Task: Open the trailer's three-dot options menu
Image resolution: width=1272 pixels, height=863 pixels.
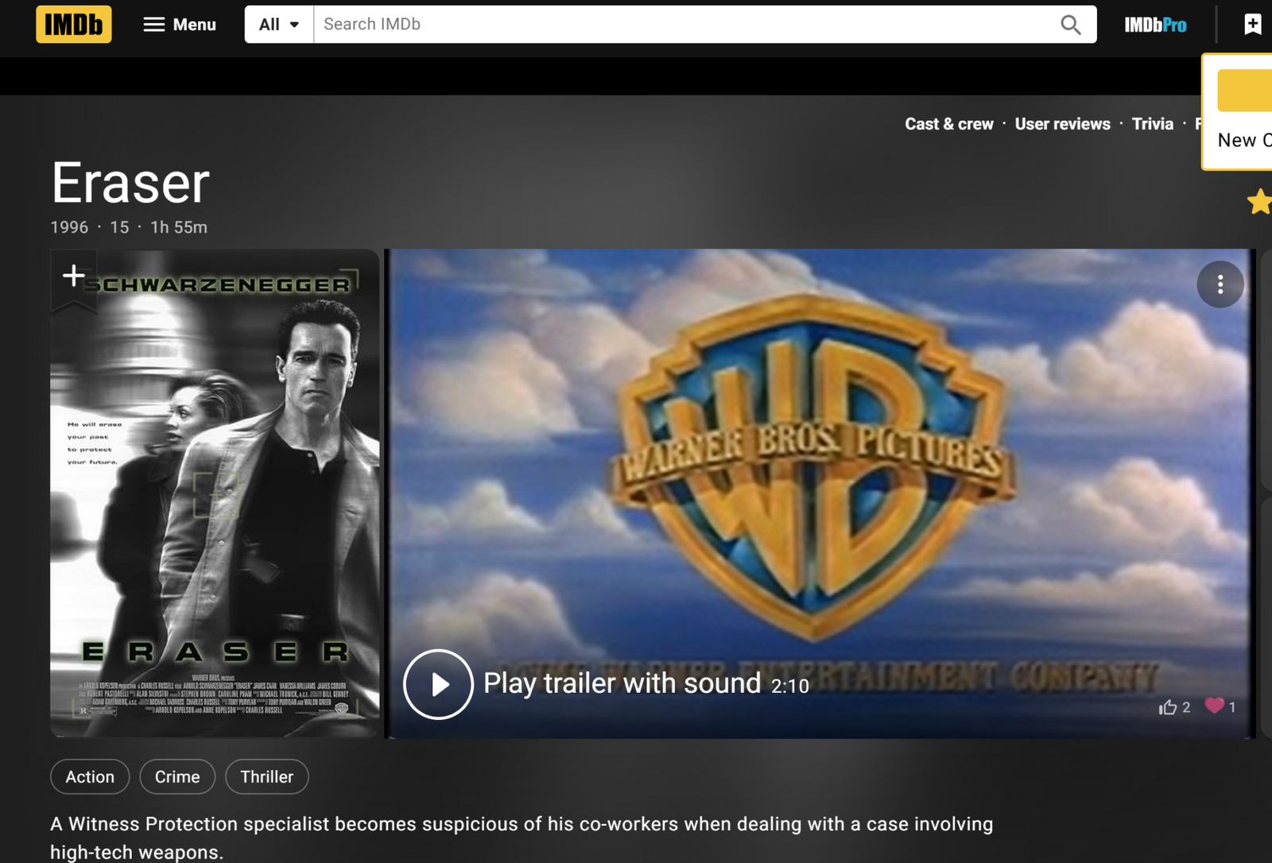Action: pos(1220,284)
